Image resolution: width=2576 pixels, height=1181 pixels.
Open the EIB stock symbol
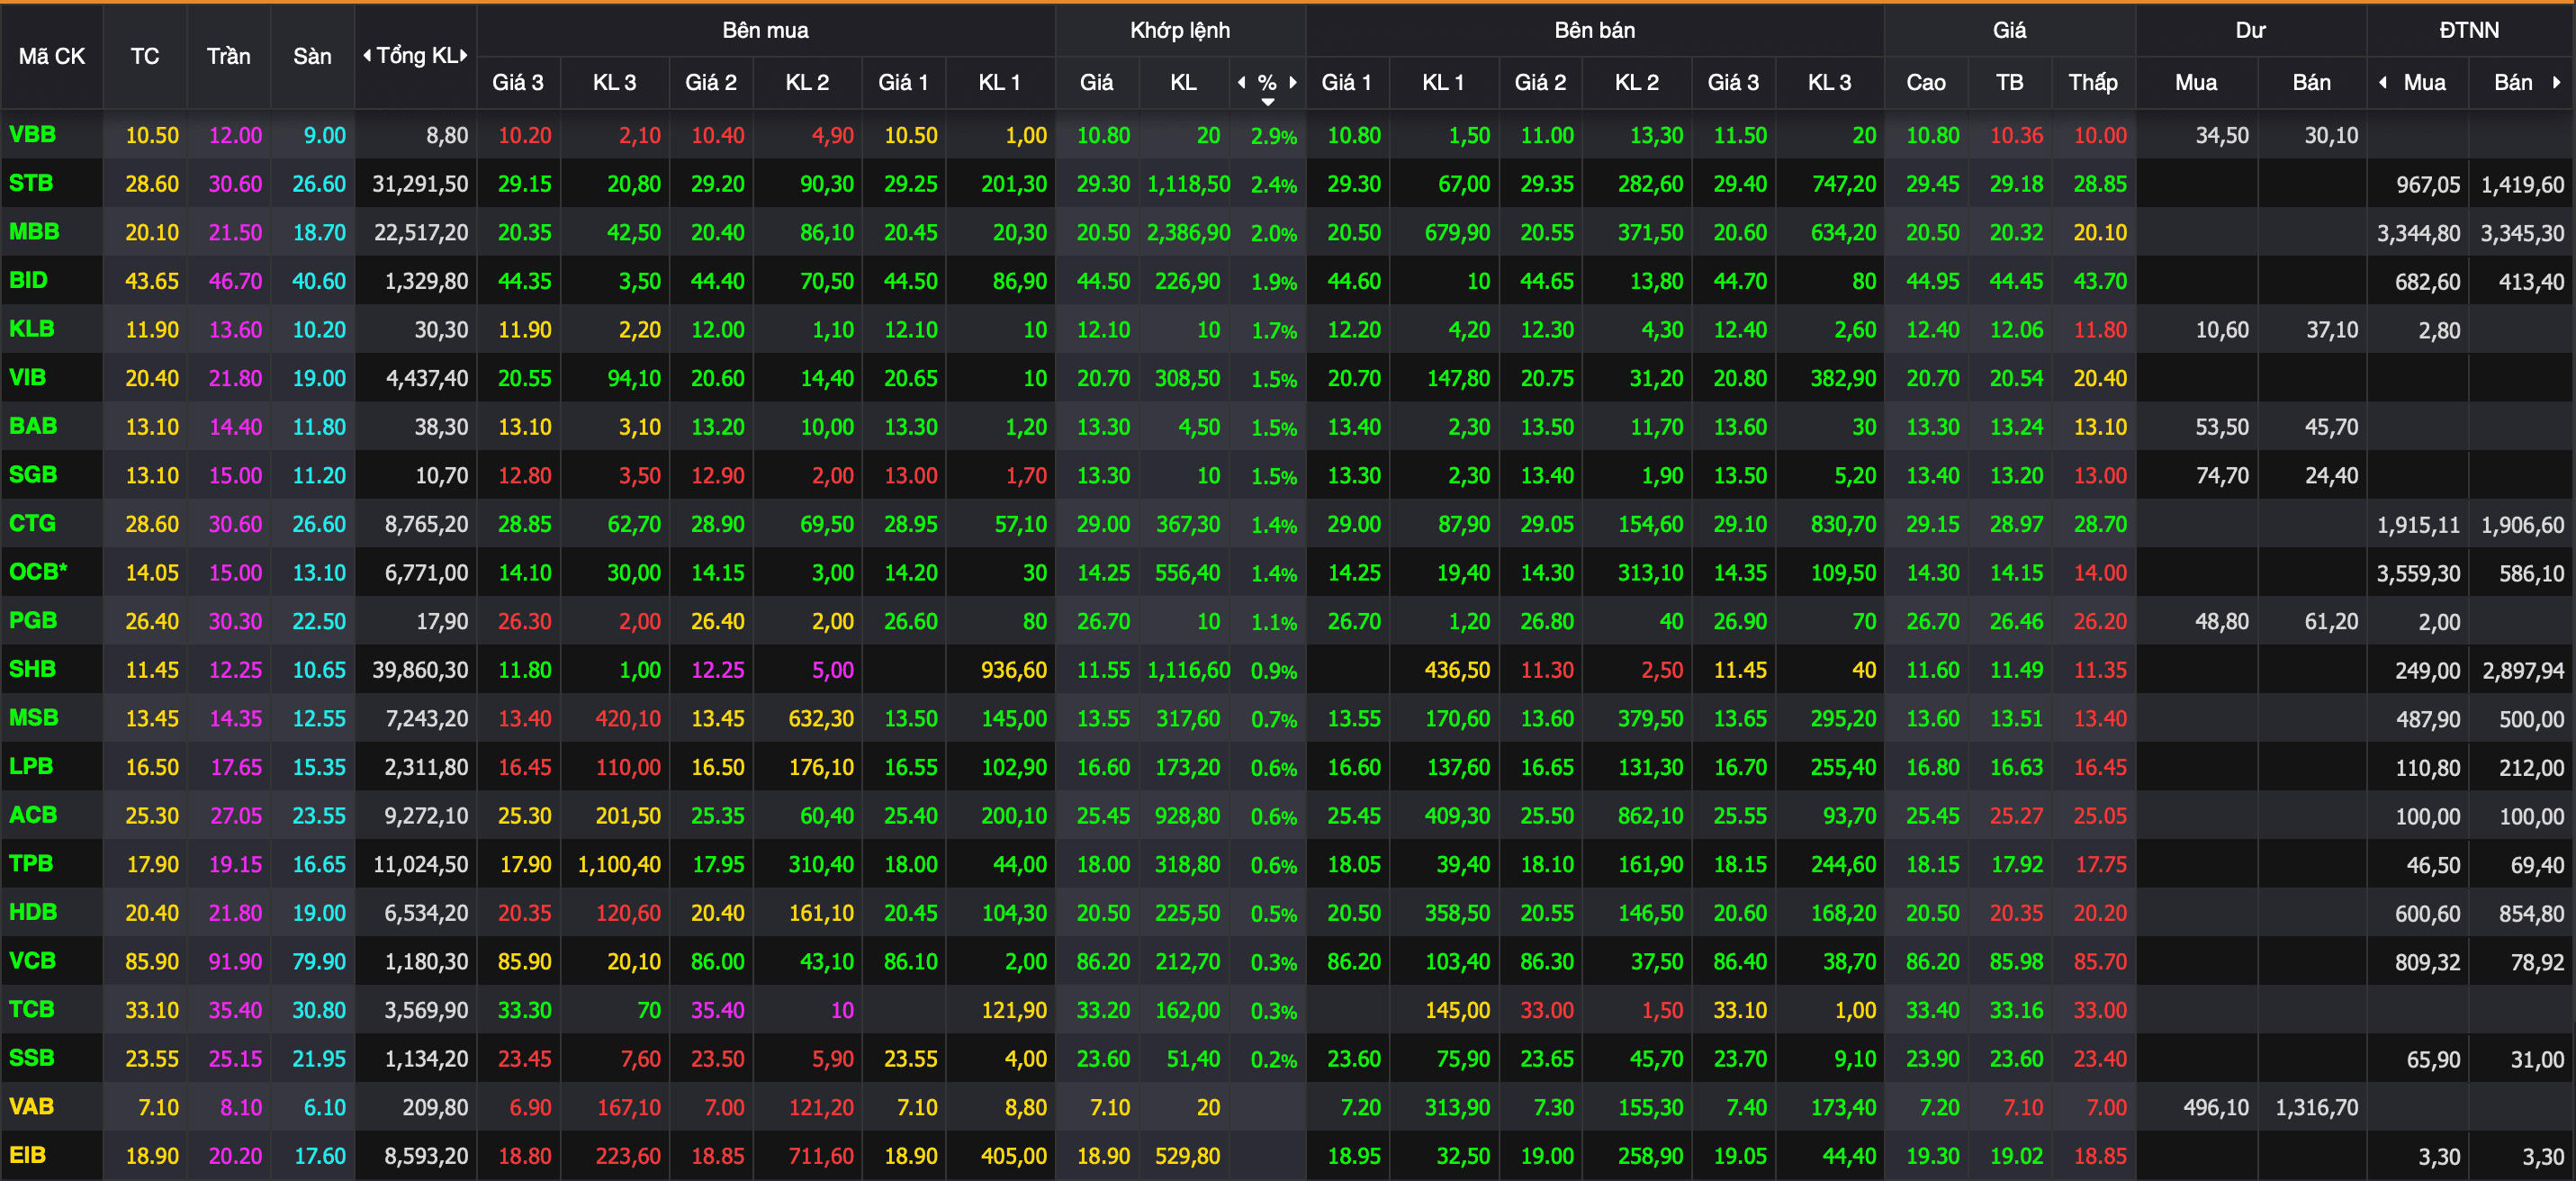tap(27, 1155)
